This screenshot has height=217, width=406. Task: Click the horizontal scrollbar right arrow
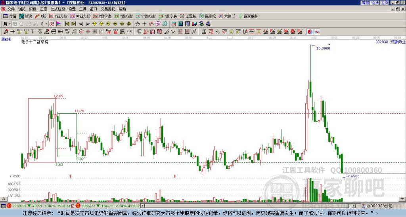[354, 206]
